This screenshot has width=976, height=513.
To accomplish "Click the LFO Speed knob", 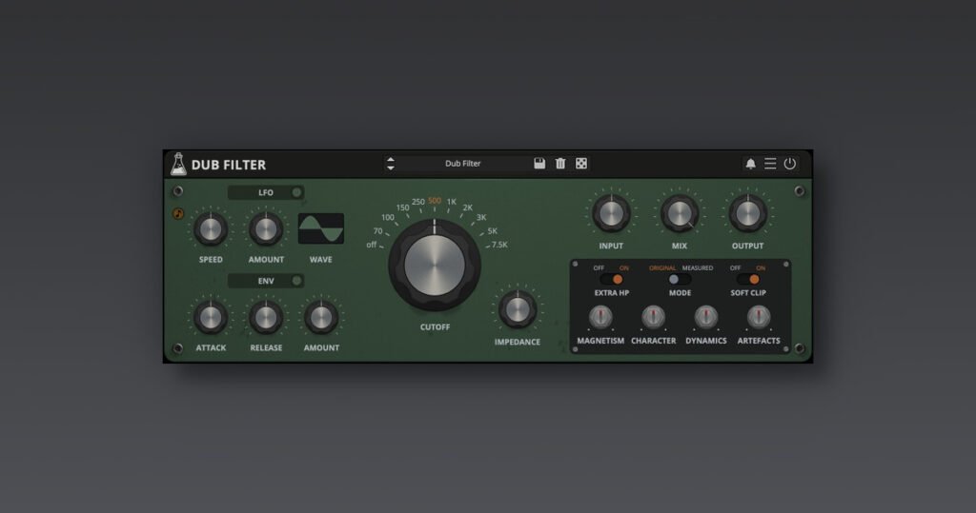I will [x=211, y=228].
